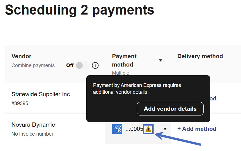Click the Delivery method column header

pyautogui.click(x=200, y=56)
